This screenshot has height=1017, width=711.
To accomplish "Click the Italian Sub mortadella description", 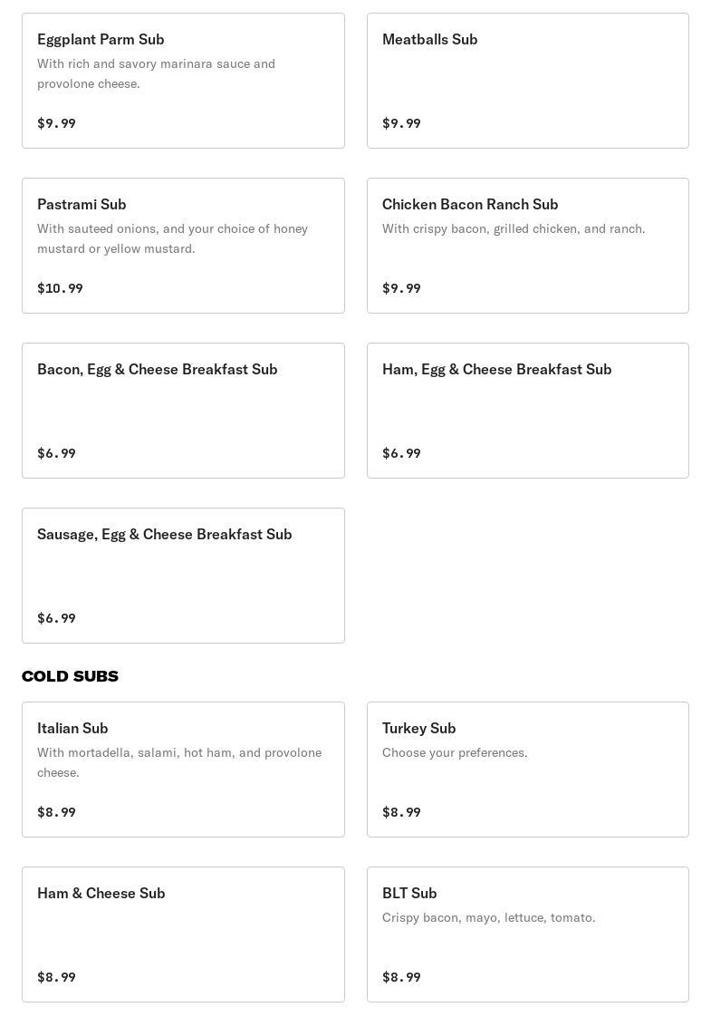I will (179, 762).
